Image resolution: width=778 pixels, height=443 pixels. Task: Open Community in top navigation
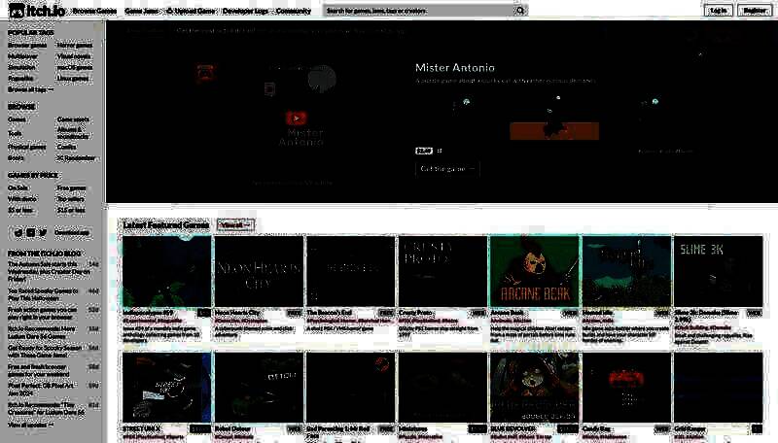[294, 11]
